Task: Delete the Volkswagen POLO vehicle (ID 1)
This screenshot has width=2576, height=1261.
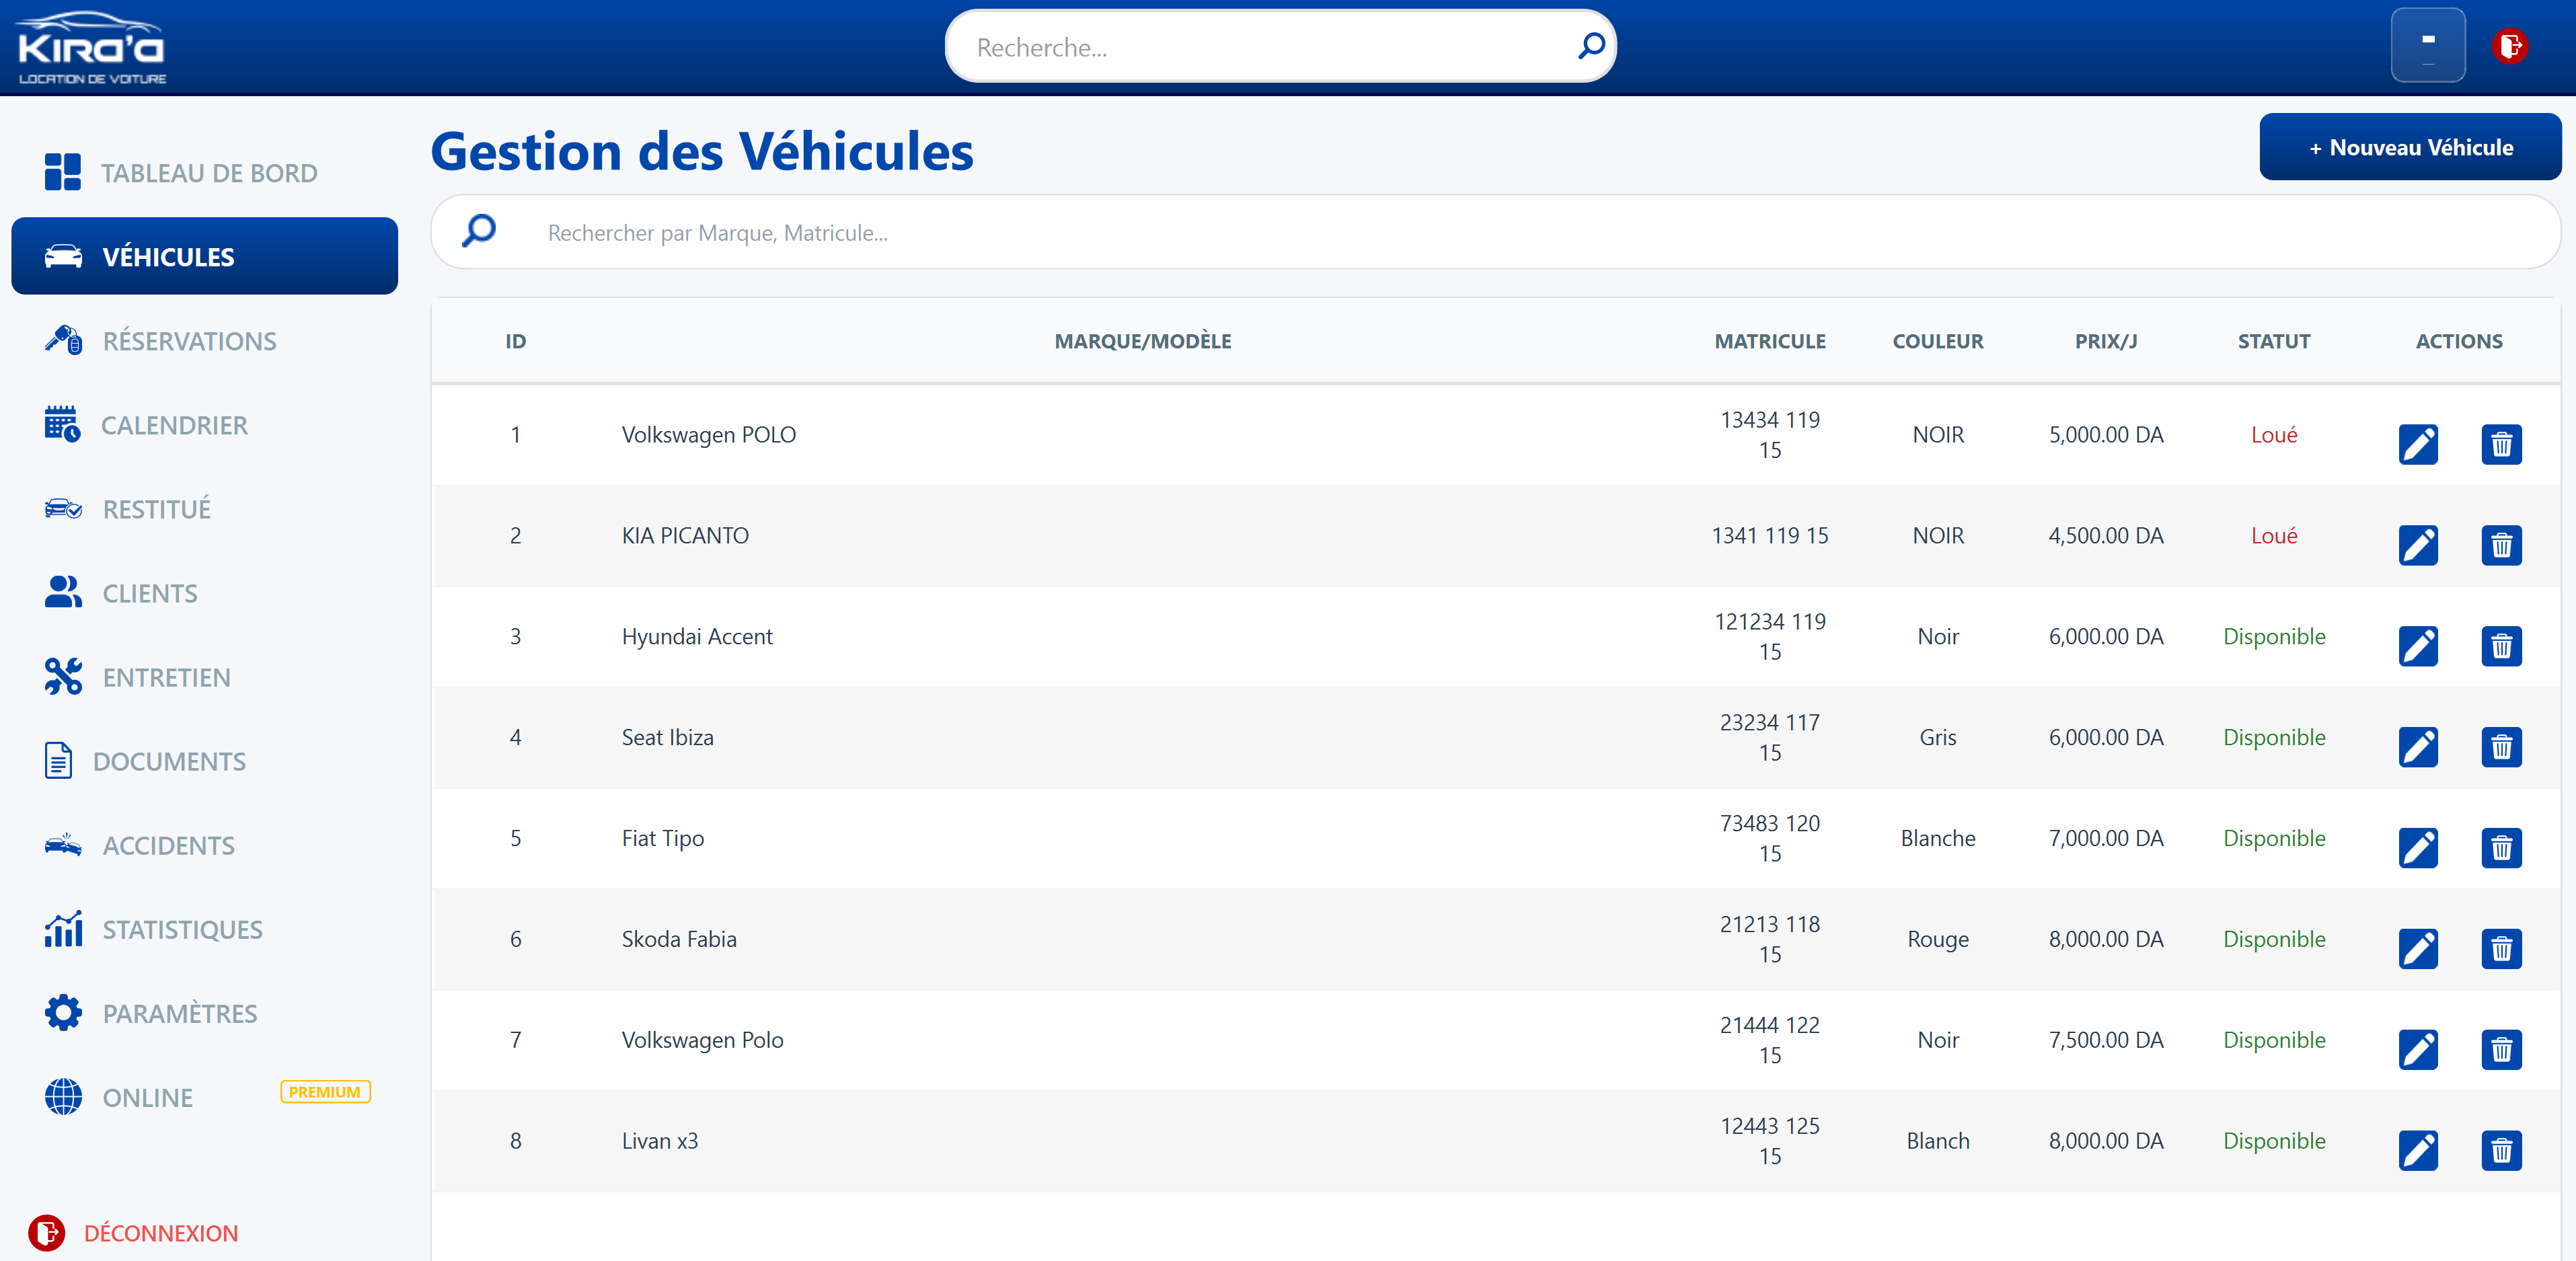Action: (x=2501, y=444)
